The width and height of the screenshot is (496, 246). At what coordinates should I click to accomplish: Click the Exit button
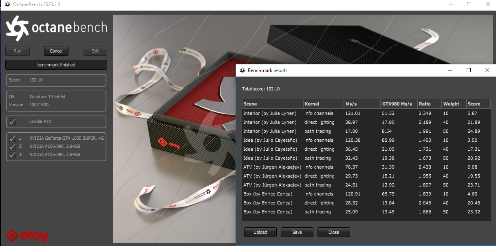[x=95, y=51]
